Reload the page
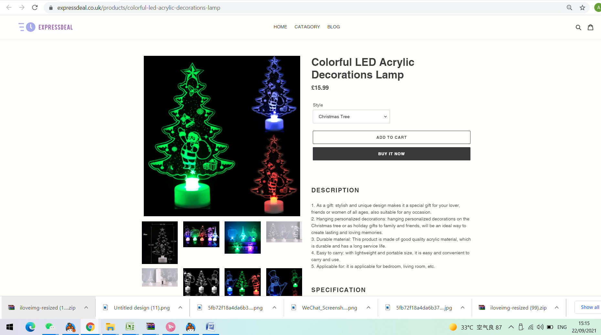 [x=35, y=7]
